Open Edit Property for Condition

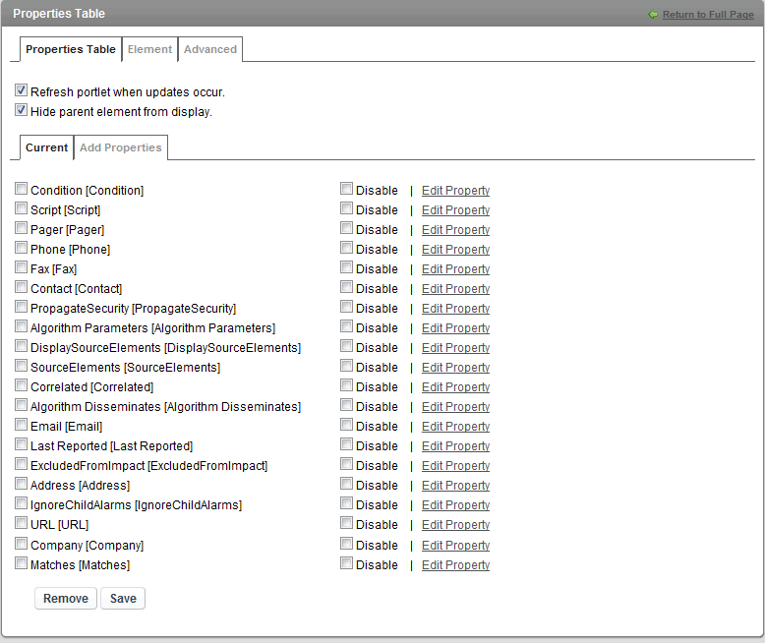pos(455,191)
